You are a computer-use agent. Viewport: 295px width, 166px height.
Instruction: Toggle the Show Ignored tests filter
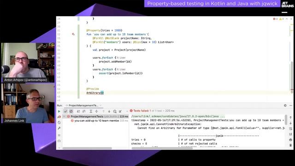point(71,112)
